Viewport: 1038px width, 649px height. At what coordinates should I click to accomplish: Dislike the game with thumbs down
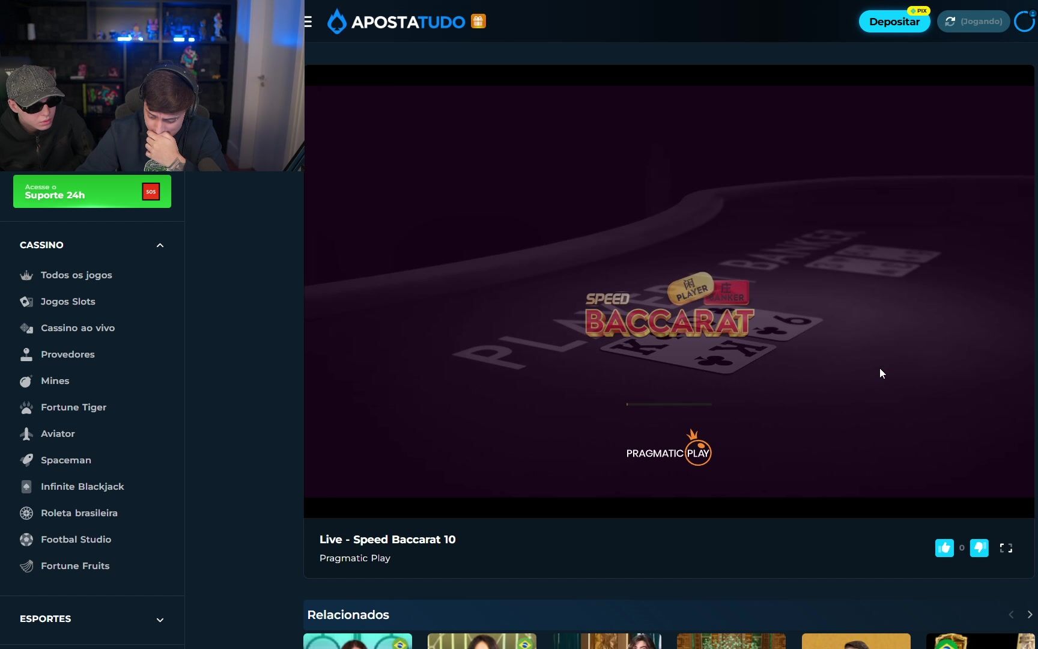979,548
